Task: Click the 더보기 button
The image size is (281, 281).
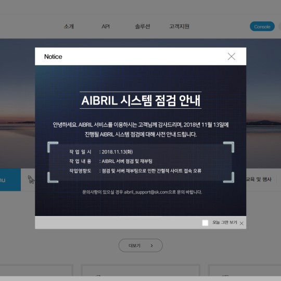Action: [x=140, y=246]
